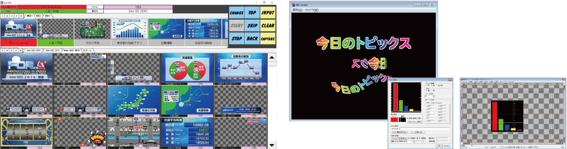Select the 世論調査 pie chart thumbnail
The height and width of the screenshot is (149, 567).
pyautogui.click(x=187, y=68)
